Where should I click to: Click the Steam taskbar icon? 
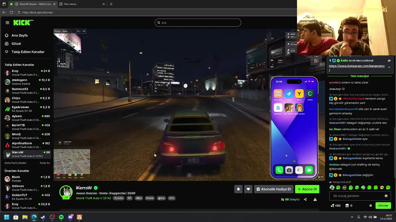point(43,217)
